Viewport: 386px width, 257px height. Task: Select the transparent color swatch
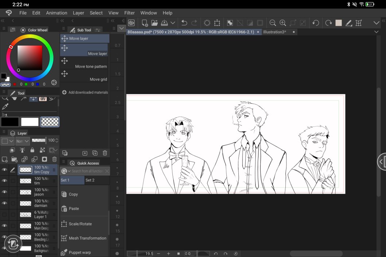click(50, 122)
